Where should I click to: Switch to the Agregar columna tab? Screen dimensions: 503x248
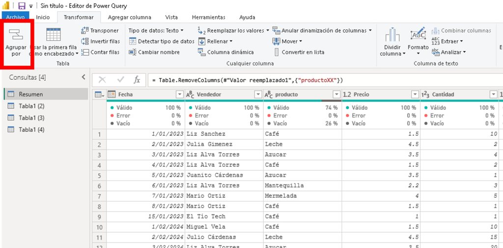pyautogui.click(x=129, y=17)
